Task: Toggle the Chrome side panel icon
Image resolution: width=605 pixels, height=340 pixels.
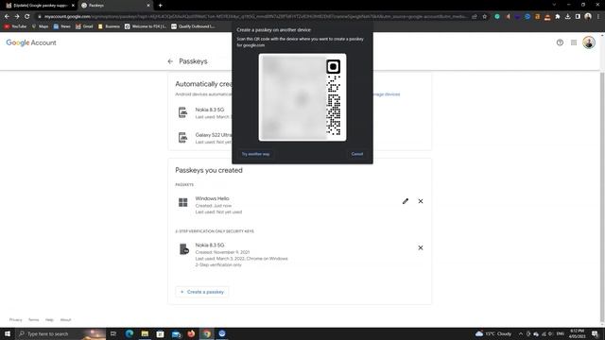Action: [x=578, y=17]
